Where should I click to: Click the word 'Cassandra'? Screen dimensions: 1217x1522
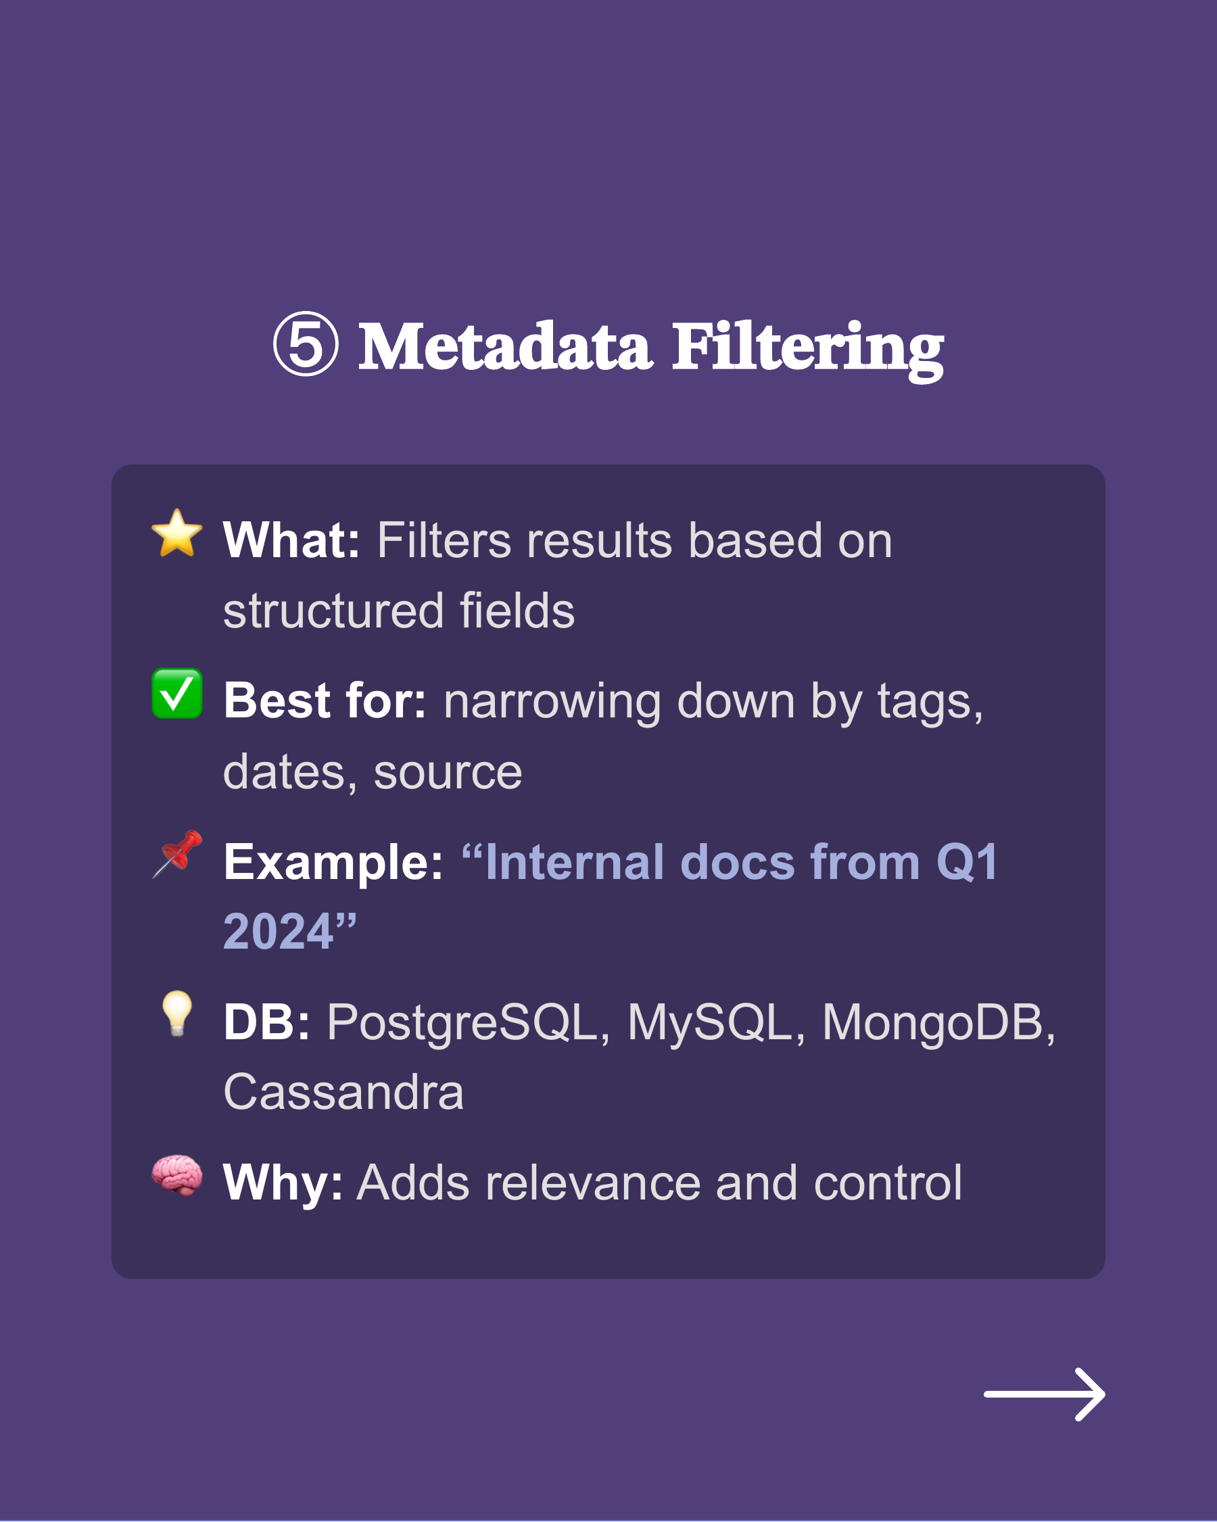(x=343, y=1092)
